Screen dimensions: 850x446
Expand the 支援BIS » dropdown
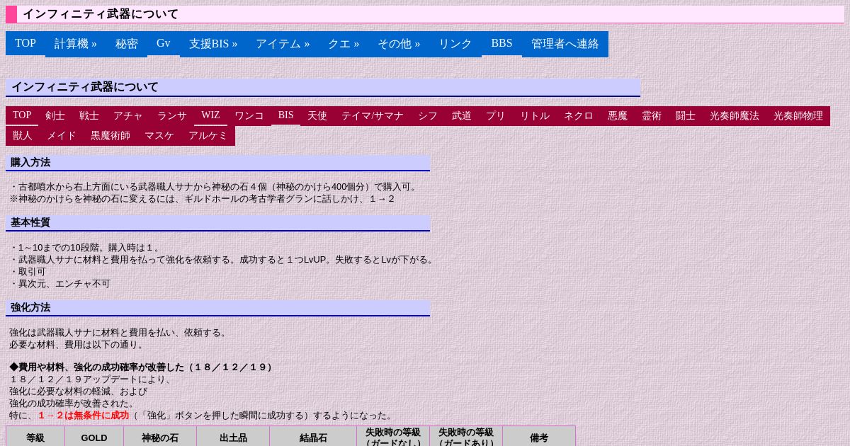click(213, 44)
